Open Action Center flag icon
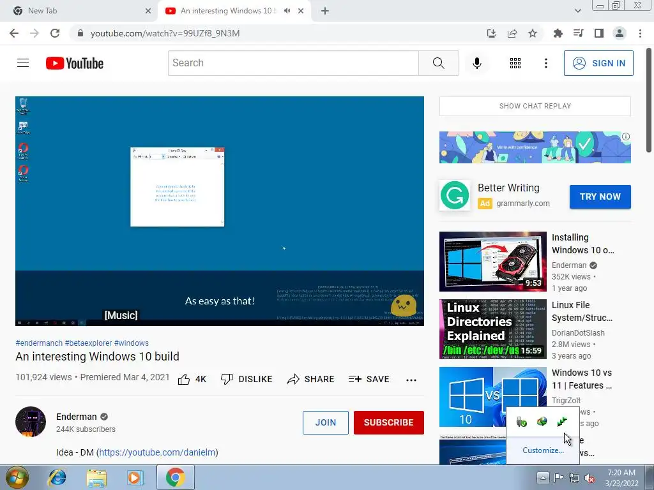The width and height of the screenshot is (654, 490). click(x=558, y=477)
